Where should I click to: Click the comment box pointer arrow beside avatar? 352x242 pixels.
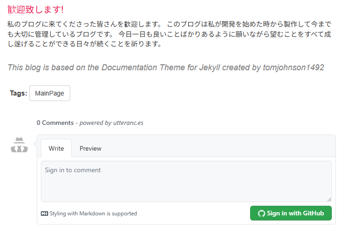(x=35, y=143)
